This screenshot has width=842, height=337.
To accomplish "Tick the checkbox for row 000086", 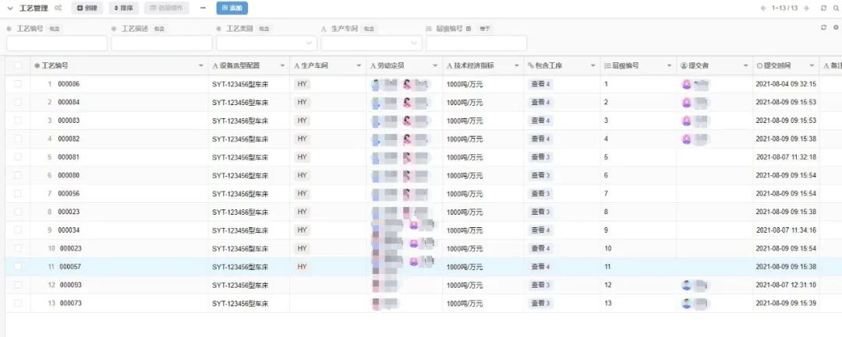I will [17, 84].
